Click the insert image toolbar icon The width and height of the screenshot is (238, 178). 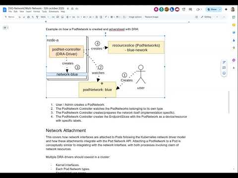[x=62, y=17]
